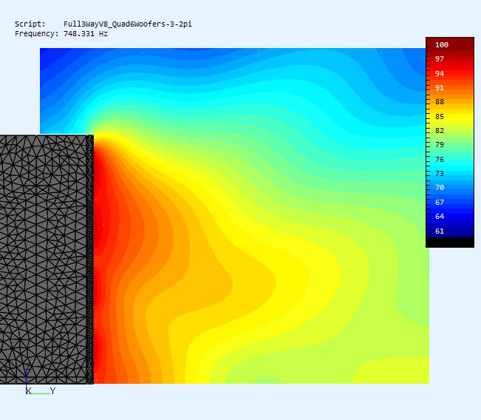
Task: Click the Y axis label of the triad
Action: point(52,391)
